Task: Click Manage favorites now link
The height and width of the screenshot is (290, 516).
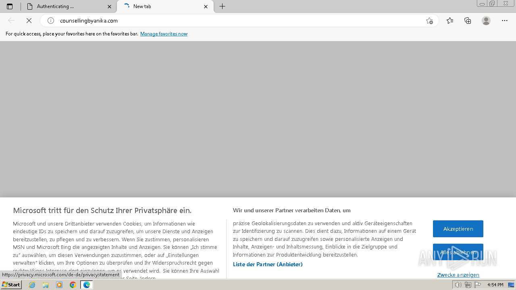Action: click(x=164, y=34)
